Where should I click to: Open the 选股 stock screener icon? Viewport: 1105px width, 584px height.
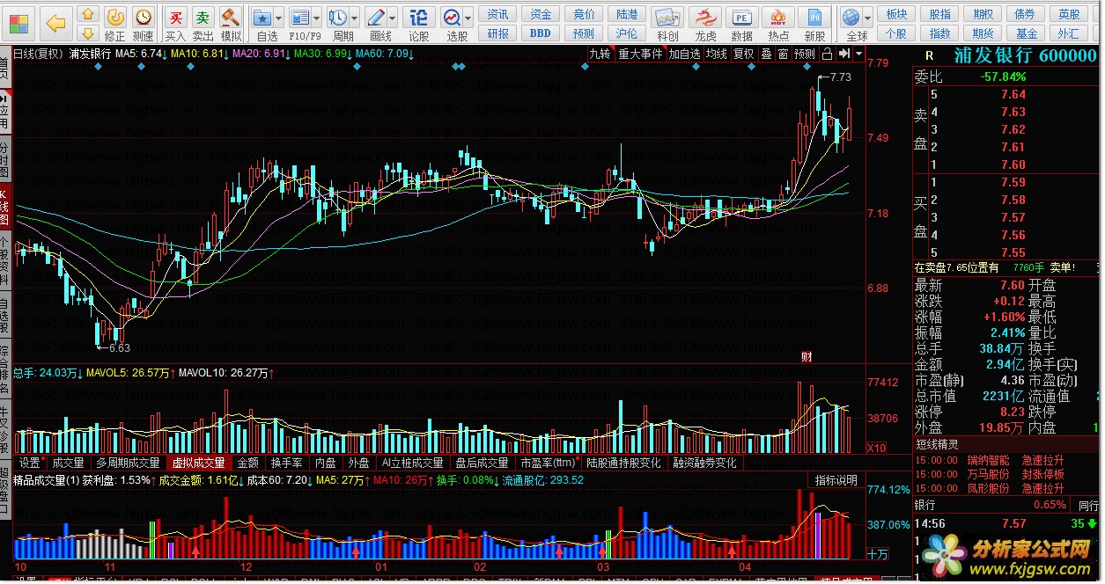click(452, 17)
